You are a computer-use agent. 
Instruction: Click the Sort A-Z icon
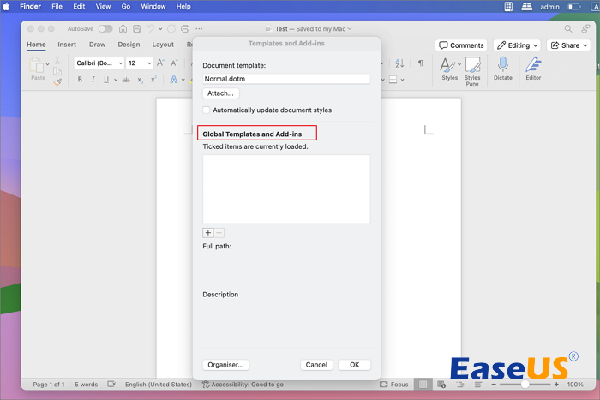click(399, 63)
